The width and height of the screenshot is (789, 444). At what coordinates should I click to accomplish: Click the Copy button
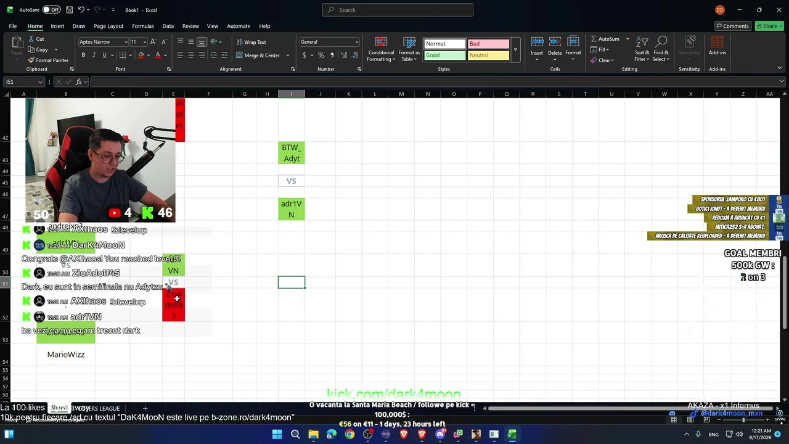click(38, 49)
